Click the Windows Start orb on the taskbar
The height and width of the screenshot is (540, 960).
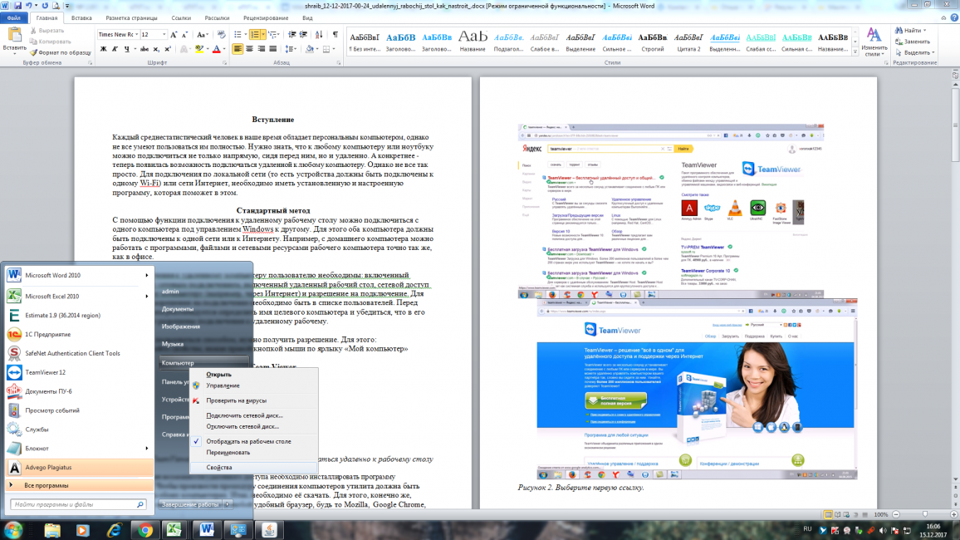[12, 529]
